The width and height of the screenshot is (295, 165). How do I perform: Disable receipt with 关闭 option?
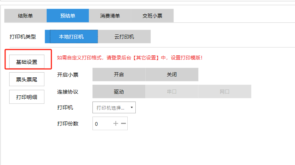pyautogui.click(x=172, y=74)
